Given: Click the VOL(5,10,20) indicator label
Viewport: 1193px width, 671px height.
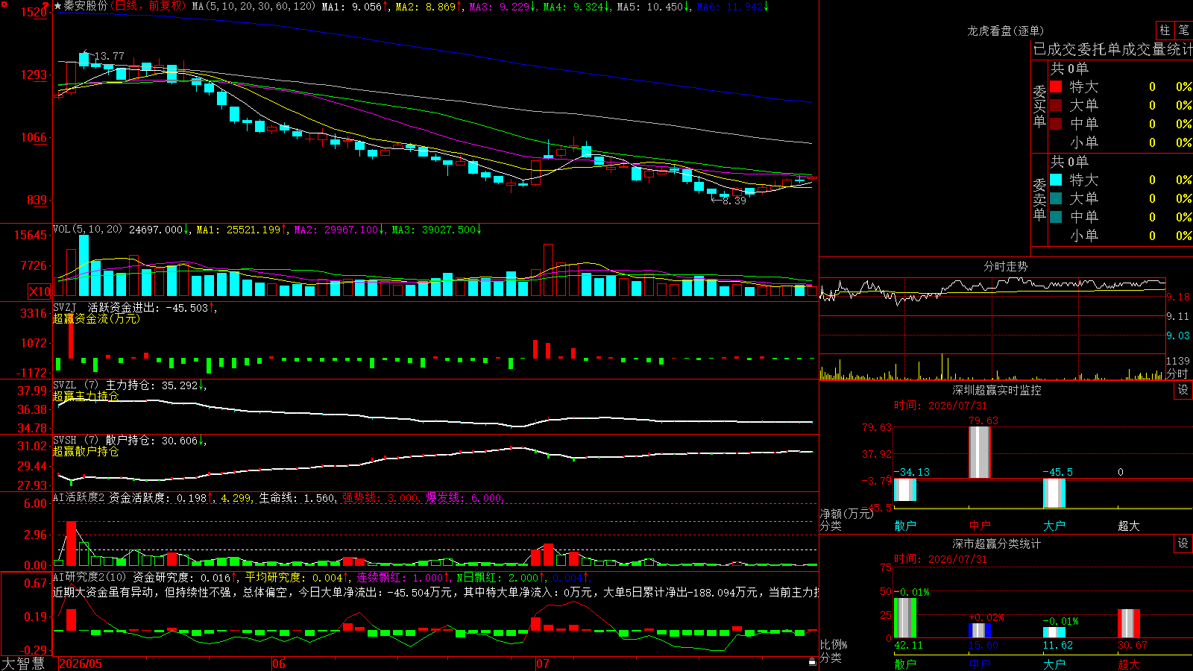Looking at the screenshot, I should pyautogui.click(x=87, y=230).
